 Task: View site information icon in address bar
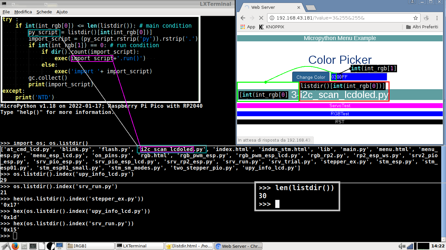[x=272, y=18]
